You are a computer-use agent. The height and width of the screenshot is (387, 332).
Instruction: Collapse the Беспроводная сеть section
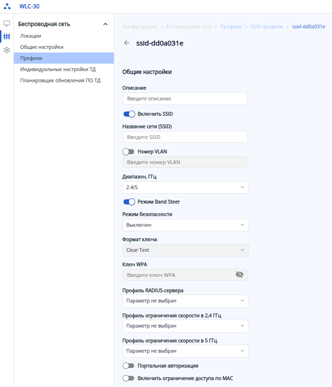pos(105,24)
